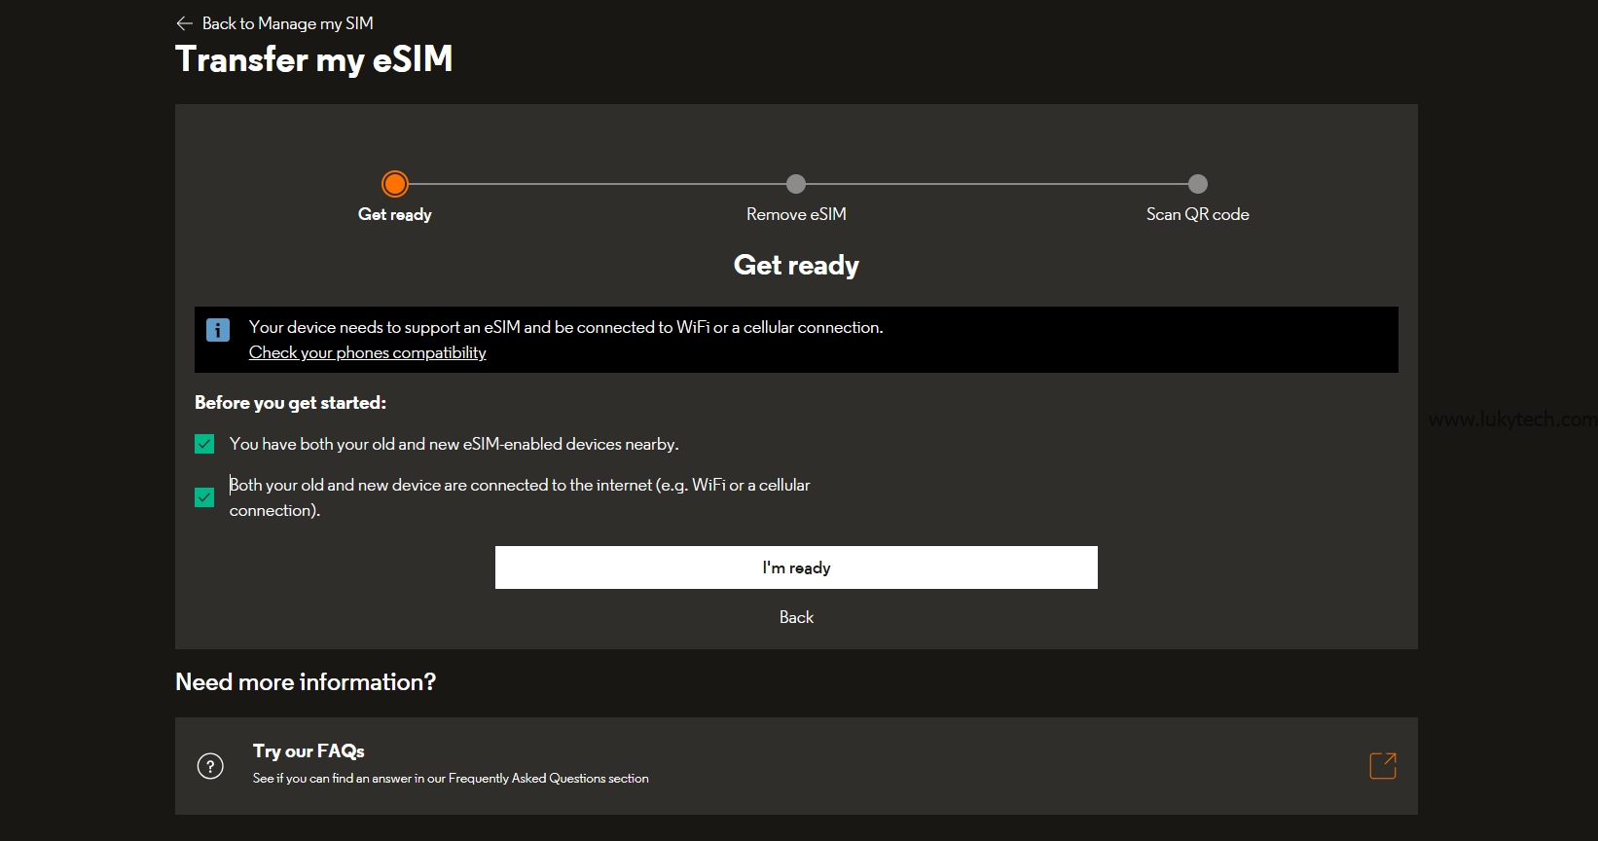1598x841 pixels.
Task: Click 'You have both your old and new' label
Action: (454, 445)
